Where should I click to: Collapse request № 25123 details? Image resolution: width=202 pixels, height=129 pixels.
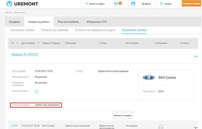pyautogui.click(x=195, y=56)
